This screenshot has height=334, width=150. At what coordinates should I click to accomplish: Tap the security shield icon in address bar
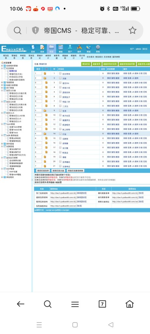click(35, 30)
